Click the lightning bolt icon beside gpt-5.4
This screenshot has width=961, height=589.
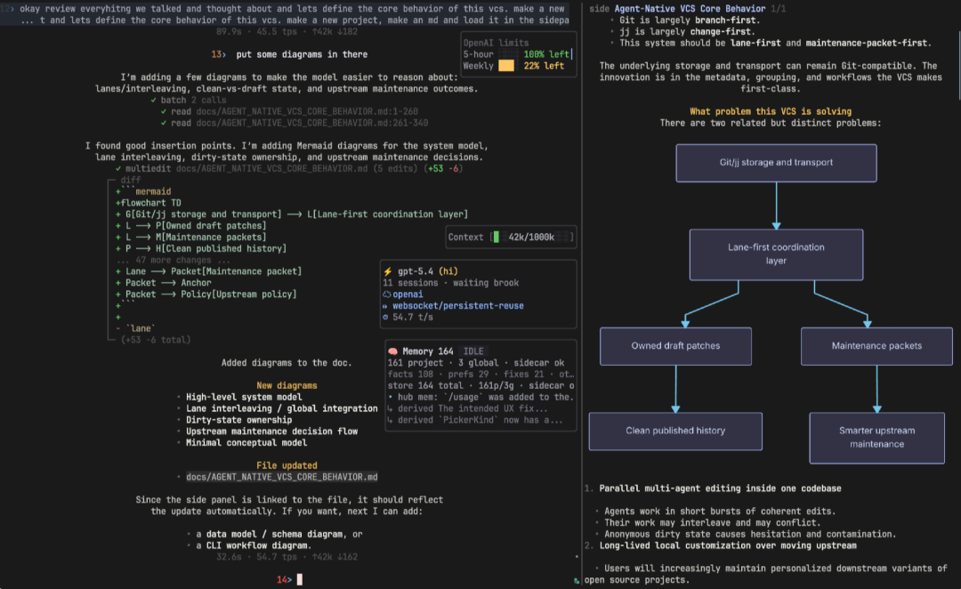pyautogui.click(x=387, y=271)
